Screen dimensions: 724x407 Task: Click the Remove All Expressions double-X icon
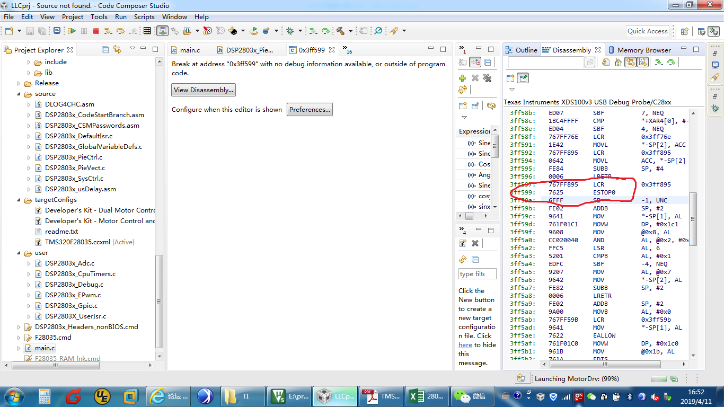coord(488,78)
